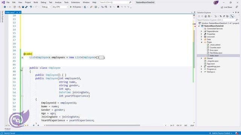Open the Edit menu
The height and width of the screenshot is (135, 241).
click(14, 2)
